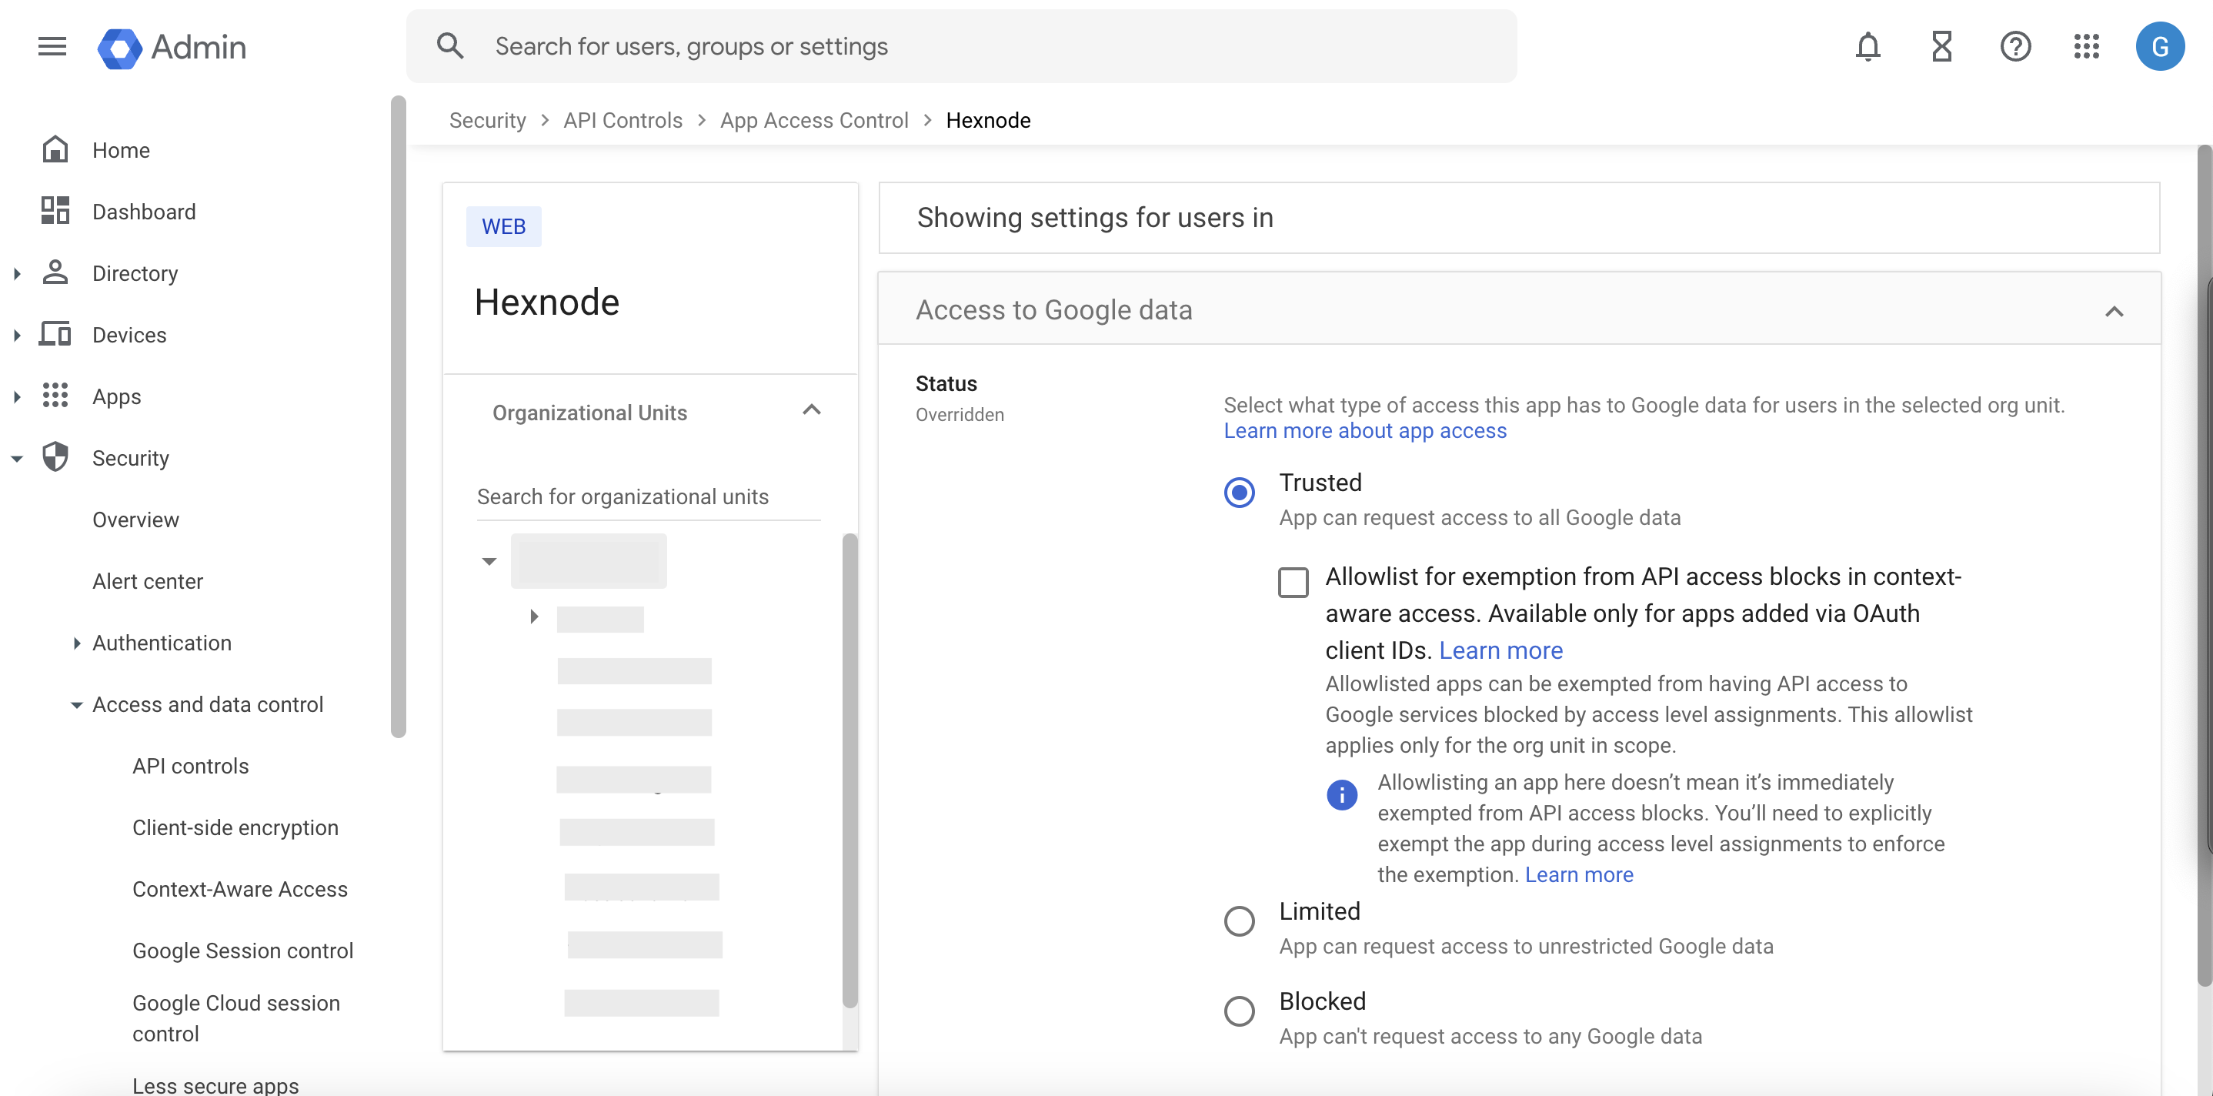2213x1096 pixels.
Task: Click the Security breadcrumb link
Action: coord(487,120)
